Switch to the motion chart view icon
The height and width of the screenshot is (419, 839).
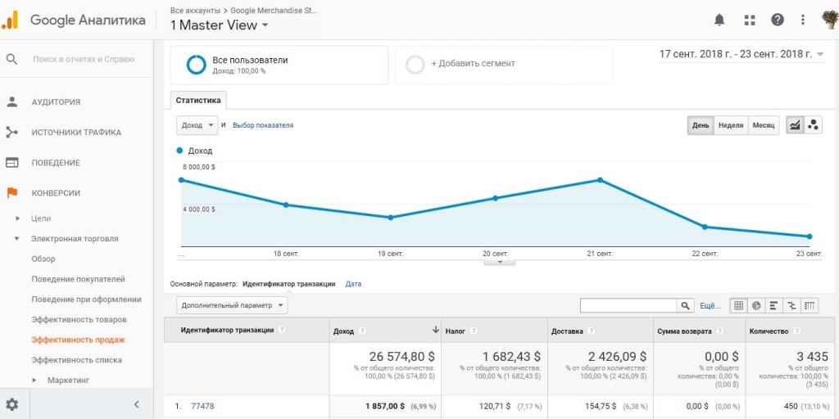813,125
